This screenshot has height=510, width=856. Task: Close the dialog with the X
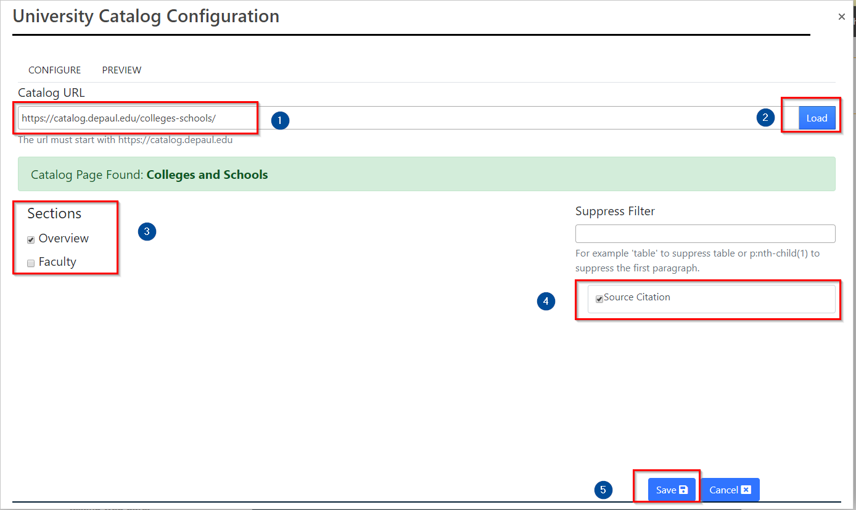point(841,17)
